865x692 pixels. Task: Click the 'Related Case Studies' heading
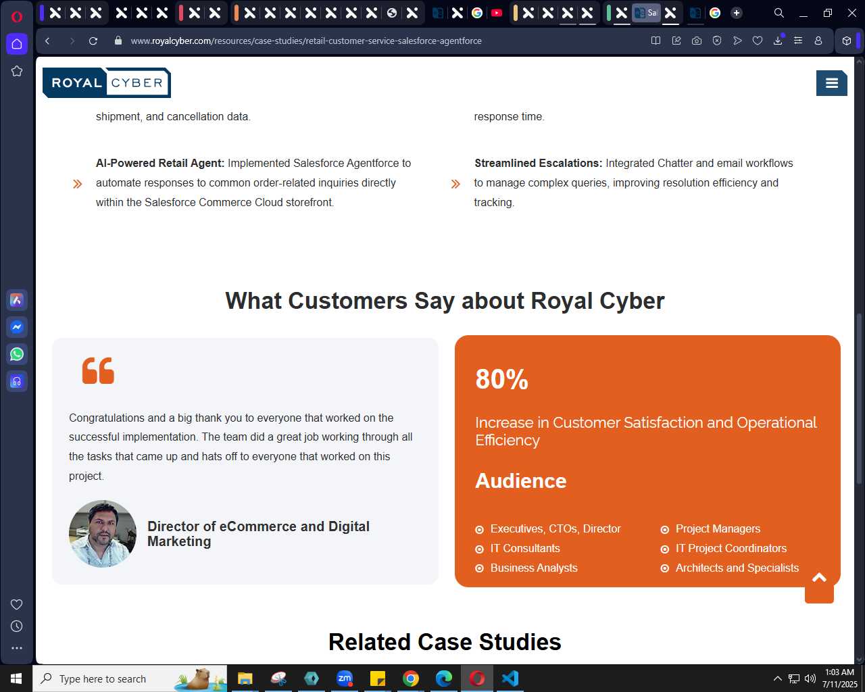(x=445, y=642)
